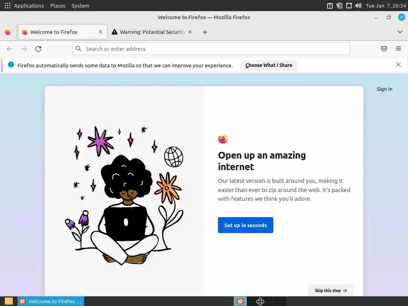Go back one page
This screenshot has height=306, width=408.
10,49
